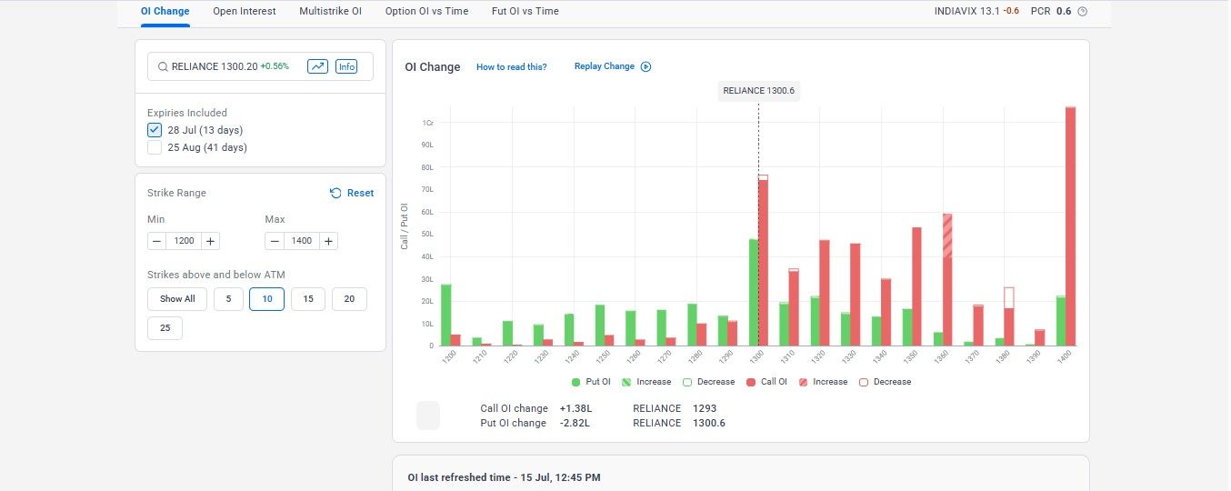Screen dimensions: 1231x491
Task: Click the 1400 strike call bar
Action: [1071, 226]
